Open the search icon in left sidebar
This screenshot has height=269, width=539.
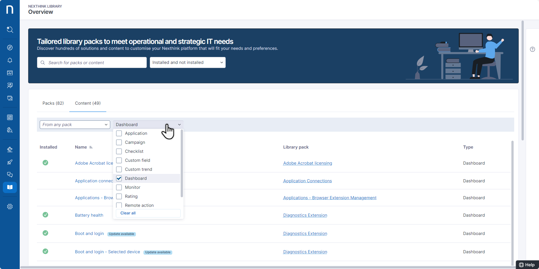[10, 30]
